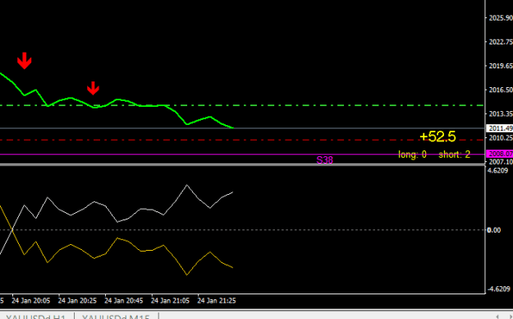Click the 2016.50 price scale label
Image resolution: width=513 pixels, height=319 pixels.
pyautogui.click(x=501, y=90)
